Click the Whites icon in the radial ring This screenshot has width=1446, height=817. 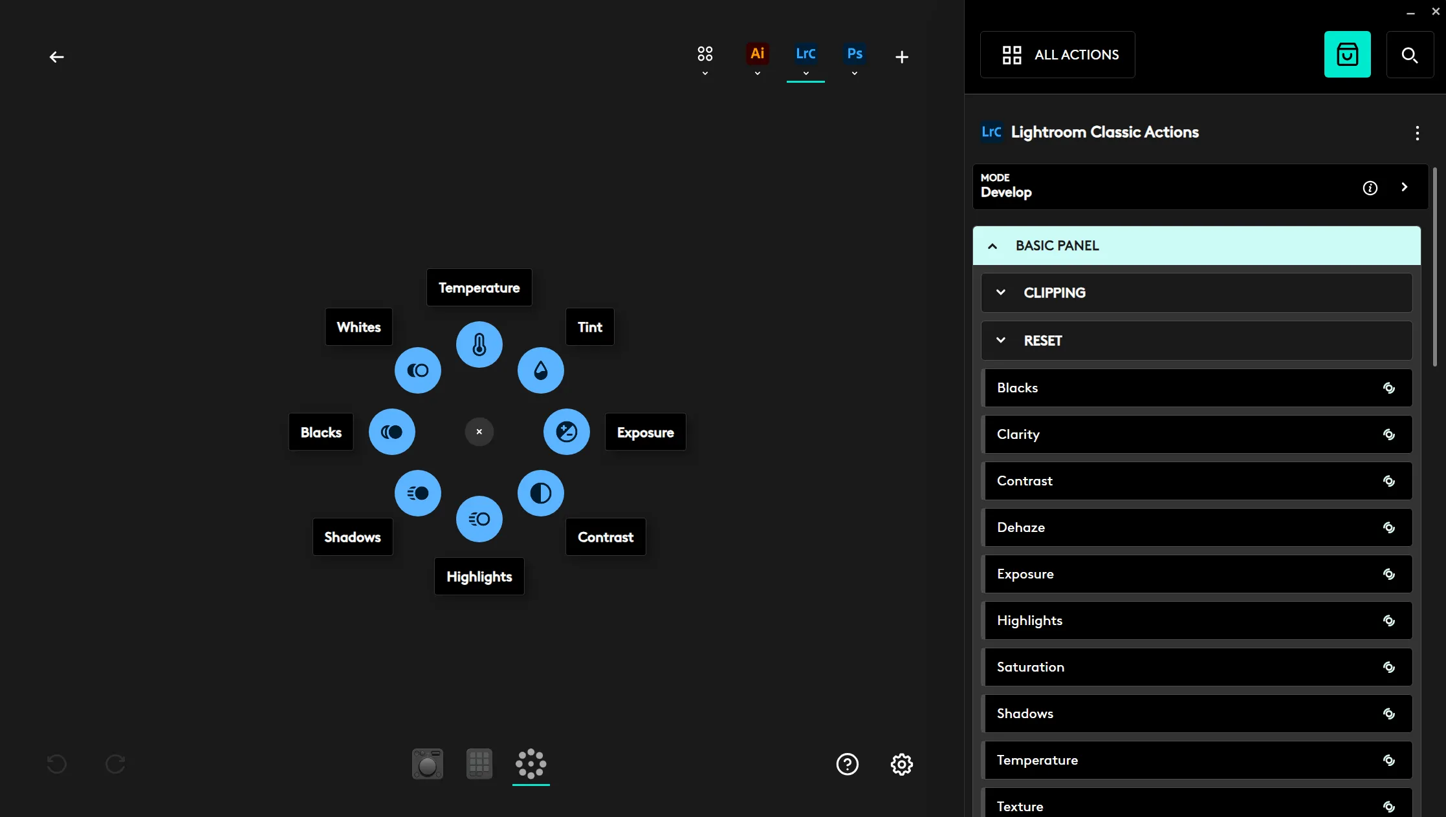[x=417, y=370]
